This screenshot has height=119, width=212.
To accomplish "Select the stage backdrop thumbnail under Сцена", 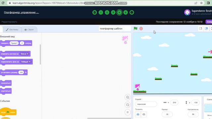I will 208,108.
